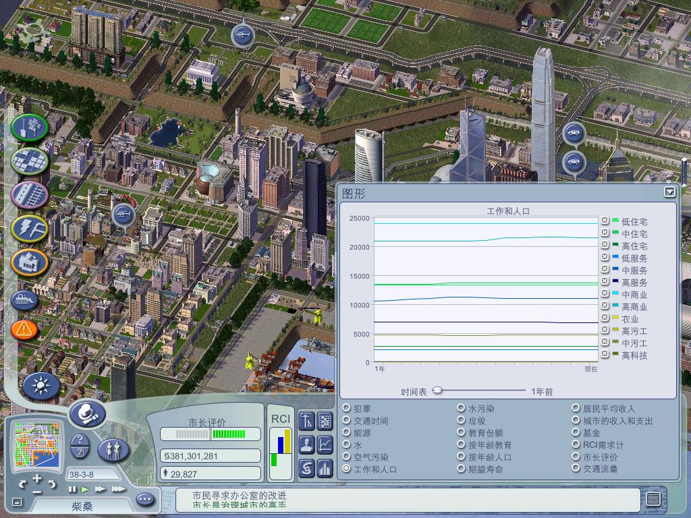The height and width of the screenshot is (518, 691).
Task: Toggle the 低住宅 graph line checkbox
Action: [605, 221]
